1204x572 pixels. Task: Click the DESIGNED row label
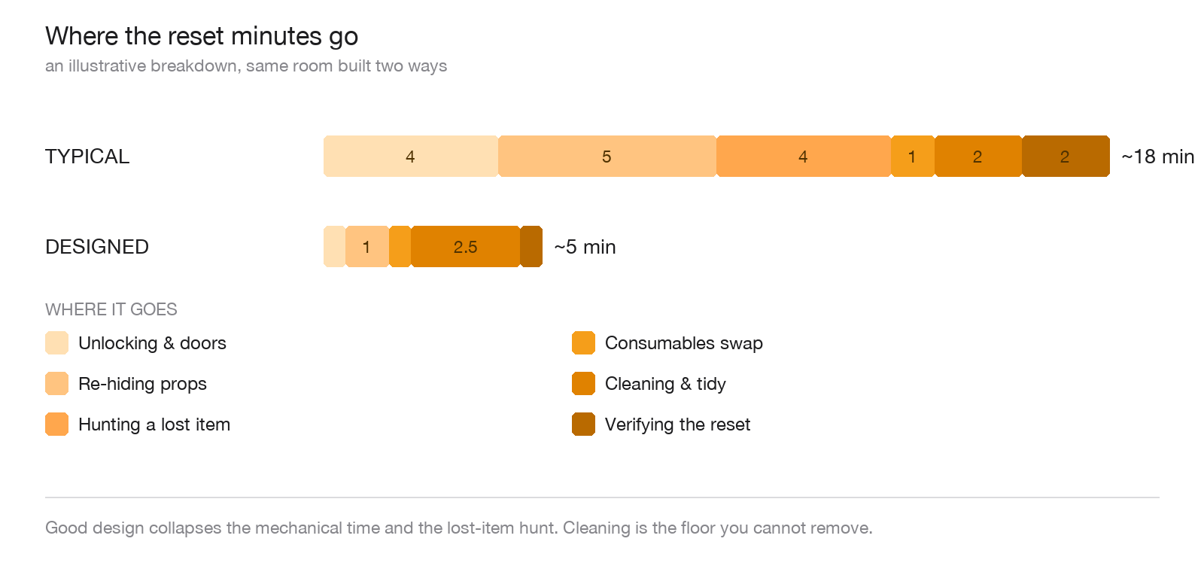[97, 247]
